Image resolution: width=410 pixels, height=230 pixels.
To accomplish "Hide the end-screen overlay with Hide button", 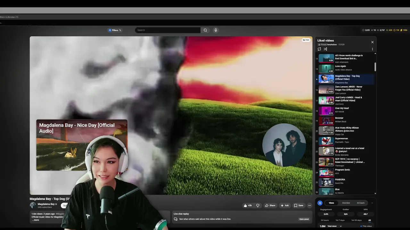I will 306,40.
